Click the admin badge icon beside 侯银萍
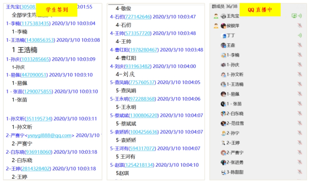Screen dimensions: 310x183 pos(216,26)
